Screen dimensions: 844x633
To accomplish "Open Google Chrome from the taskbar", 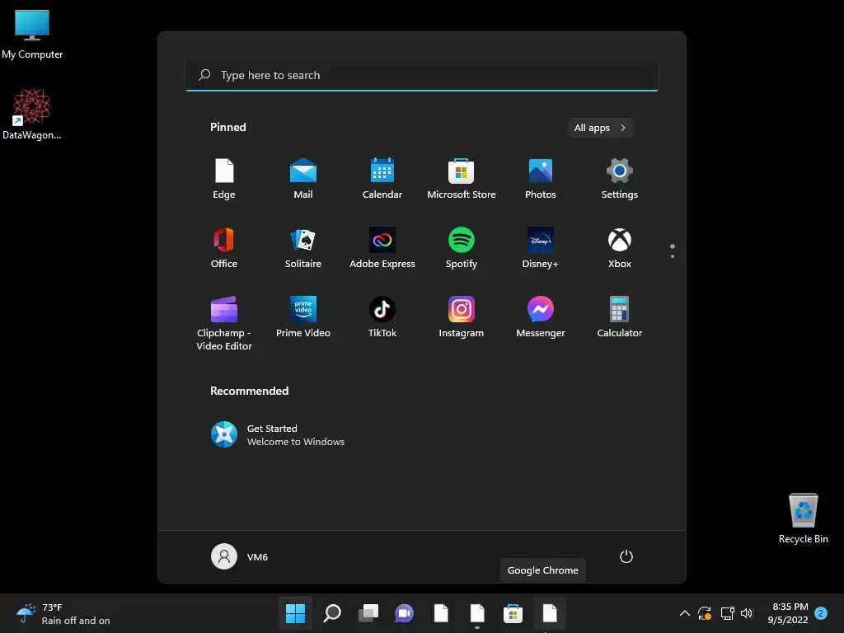I will click(x=550, y=613).
